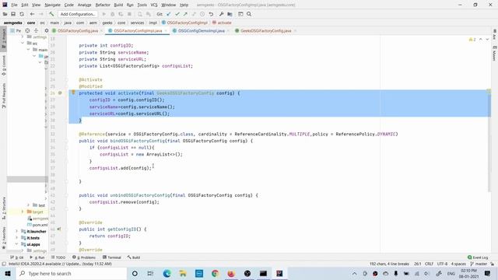Click UTF-8 encoding in status bar

coord(442,264)
